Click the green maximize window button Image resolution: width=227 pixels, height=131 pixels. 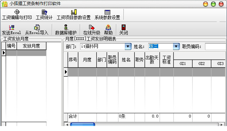click(x=213, y=4)
